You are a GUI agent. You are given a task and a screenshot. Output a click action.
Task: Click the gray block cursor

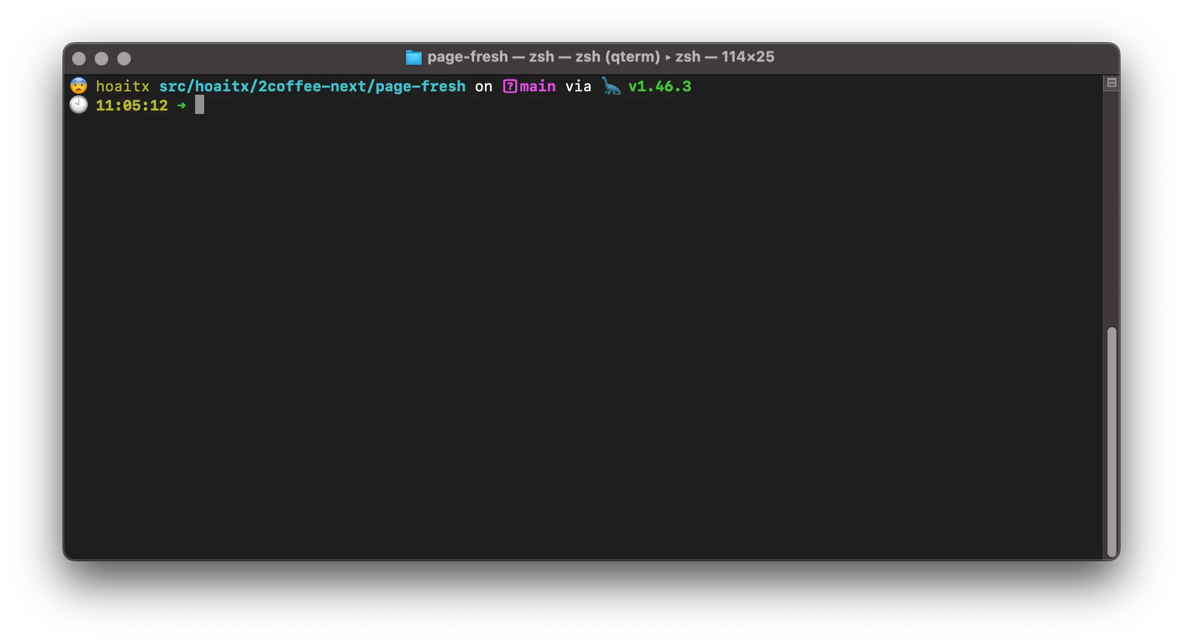click(x=200, y=105)
